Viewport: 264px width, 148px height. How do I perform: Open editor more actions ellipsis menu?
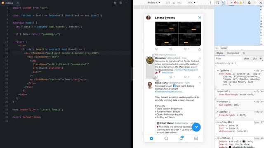coord(126,3)
